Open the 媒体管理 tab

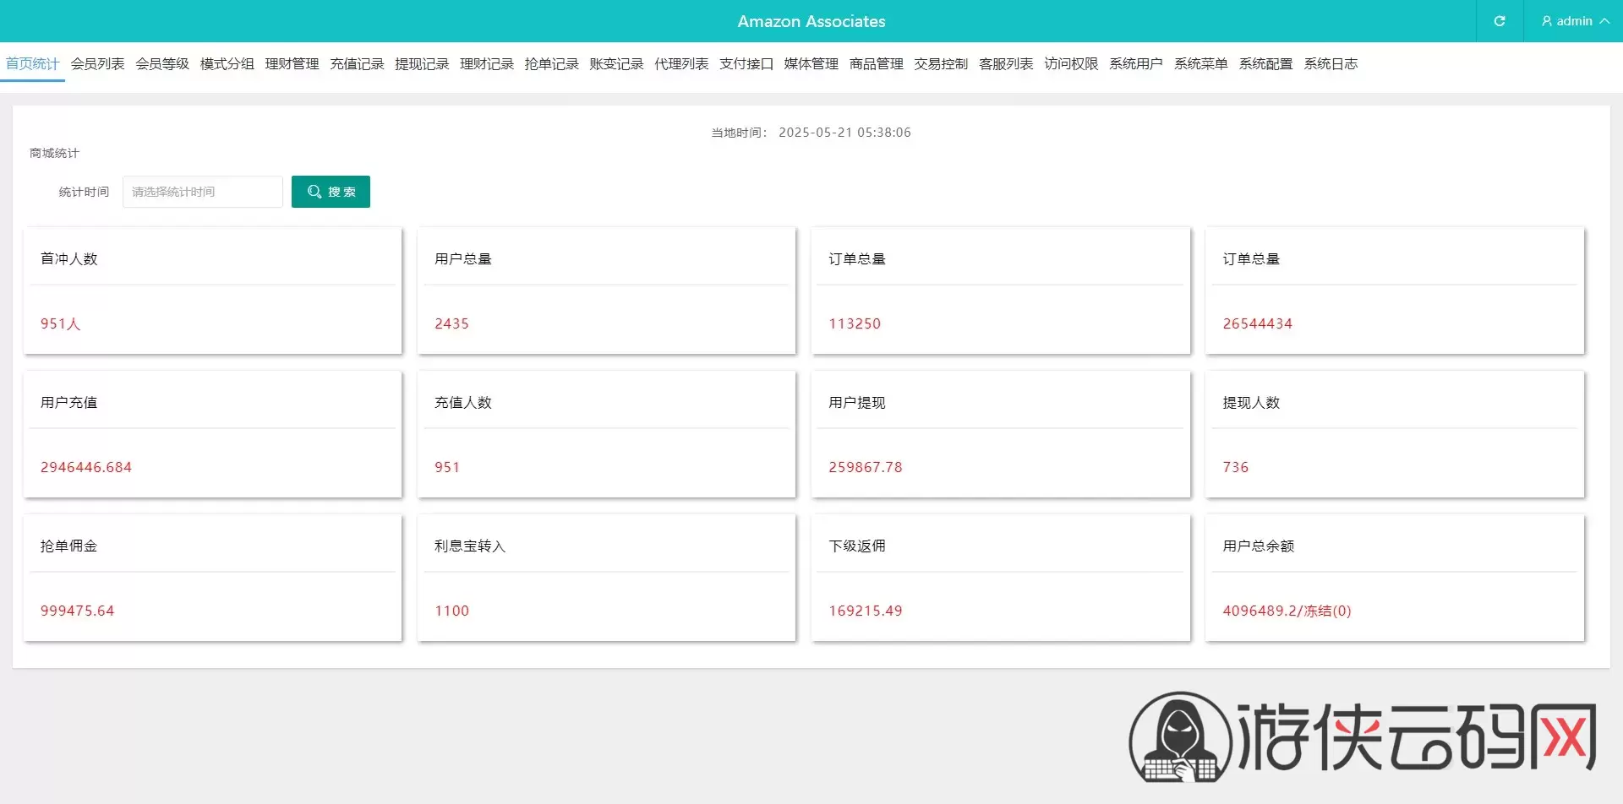pos(811,63)
